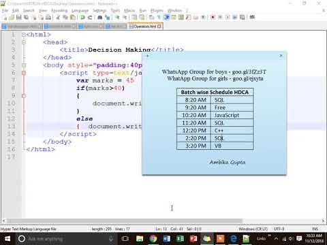Open the Document Map panel icon
This screenshot has height=245, width=327.
coord(181,17)
